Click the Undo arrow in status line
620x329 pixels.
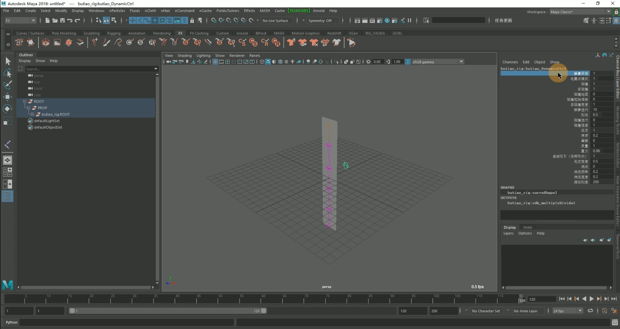point(70,21)
